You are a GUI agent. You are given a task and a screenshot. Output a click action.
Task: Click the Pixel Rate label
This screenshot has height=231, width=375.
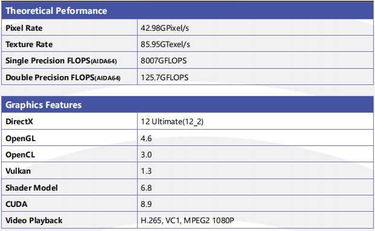[24, 28]
